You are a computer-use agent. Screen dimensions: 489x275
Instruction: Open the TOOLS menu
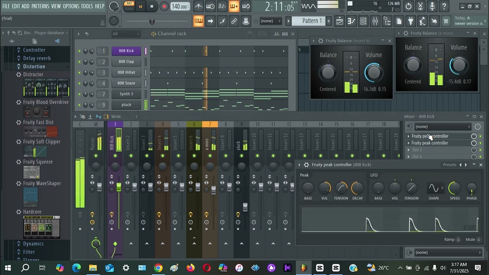(x=87, y=6)
